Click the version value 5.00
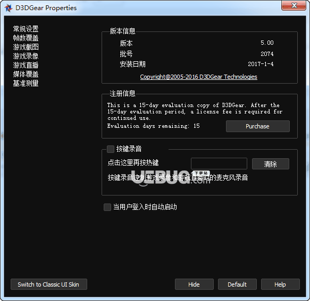 (x=267, y=43)
